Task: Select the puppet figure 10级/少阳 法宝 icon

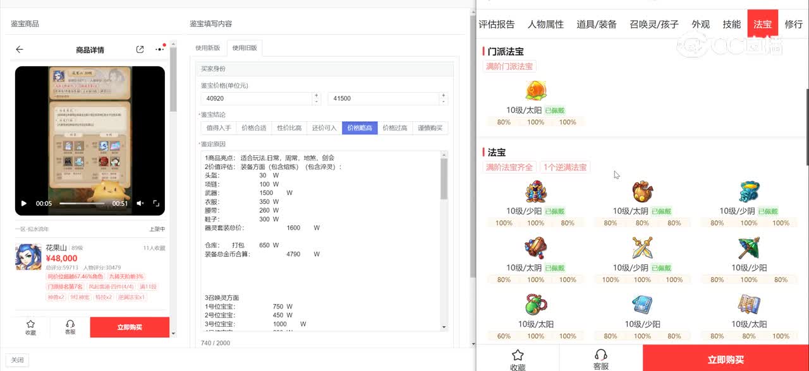Action: [535, 192]
